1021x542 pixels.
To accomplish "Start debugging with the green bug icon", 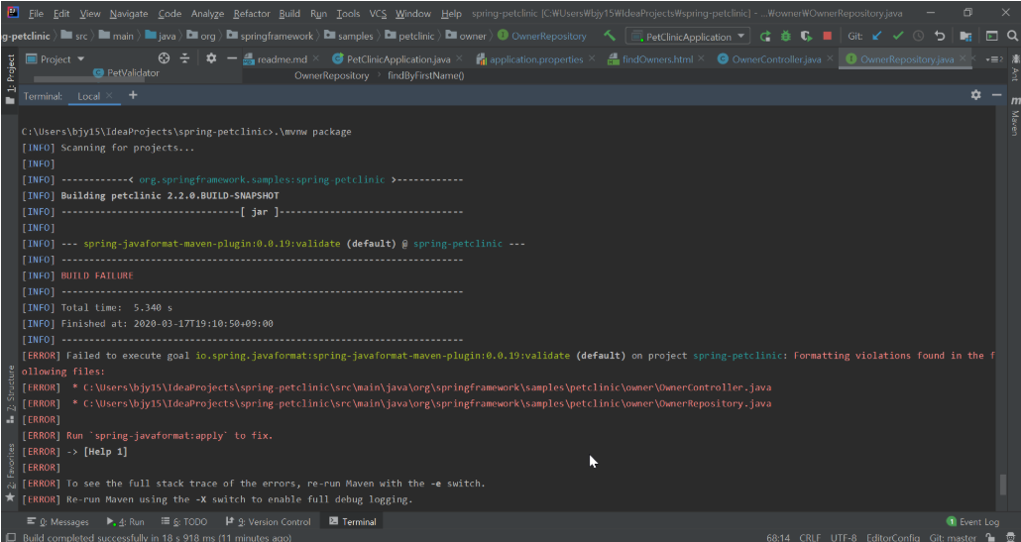I will tap(786, 37).
